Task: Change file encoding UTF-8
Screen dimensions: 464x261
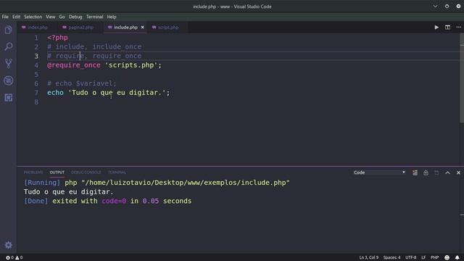Action: click(x=411, y=257)
